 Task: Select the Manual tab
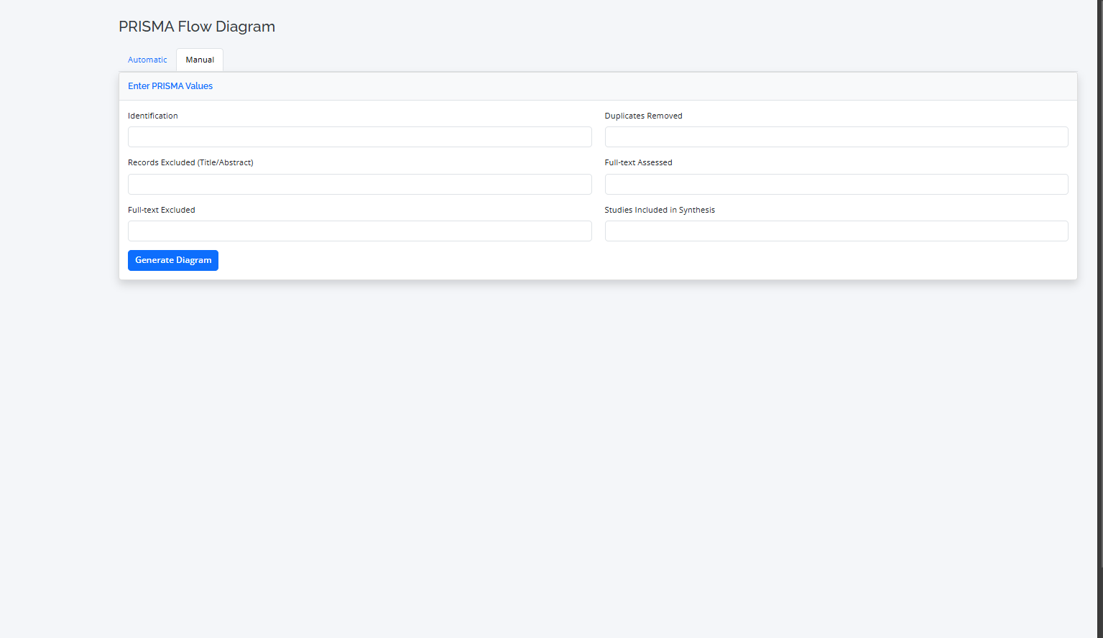tap(200, 60)
